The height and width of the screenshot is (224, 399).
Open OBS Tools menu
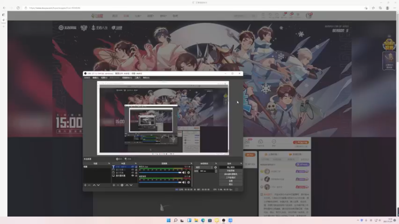(x=138, y=78)
